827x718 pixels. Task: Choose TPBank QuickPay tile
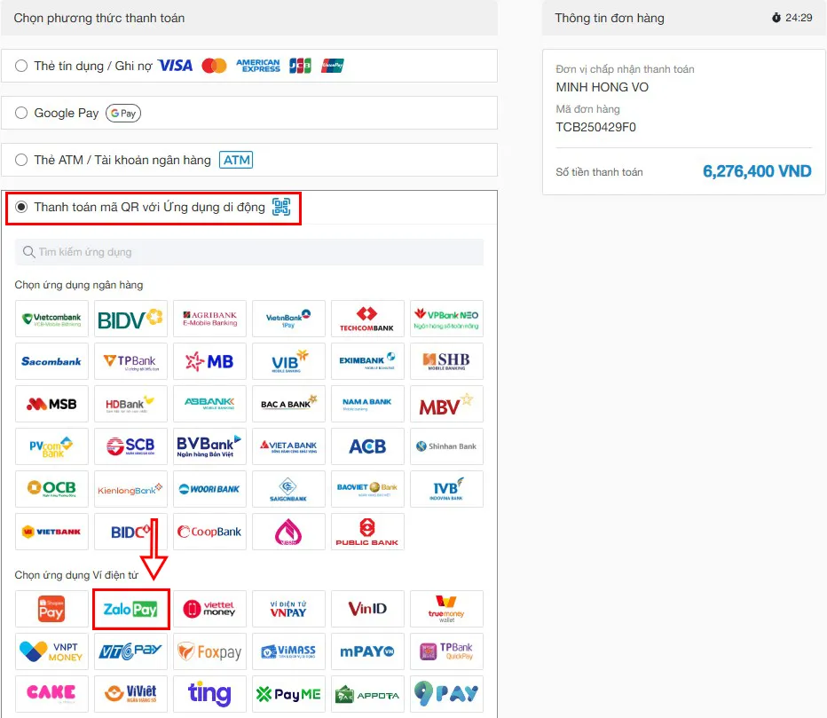point(446,651)
